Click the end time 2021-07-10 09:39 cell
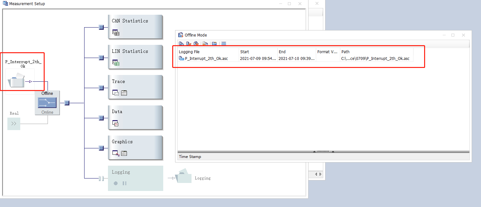The image size is (481, 207). 297,58
